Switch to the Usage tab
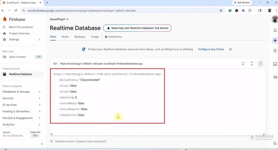Screen dimensions: 278x150 click(95, 37)
